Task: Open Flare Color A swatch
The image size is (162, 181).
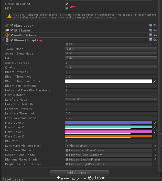Action: coord(109,123)
